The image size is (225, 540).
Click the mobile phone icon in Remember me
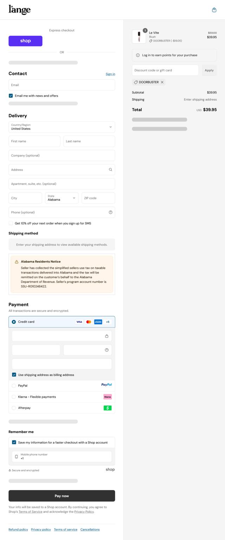coord(16,457)
